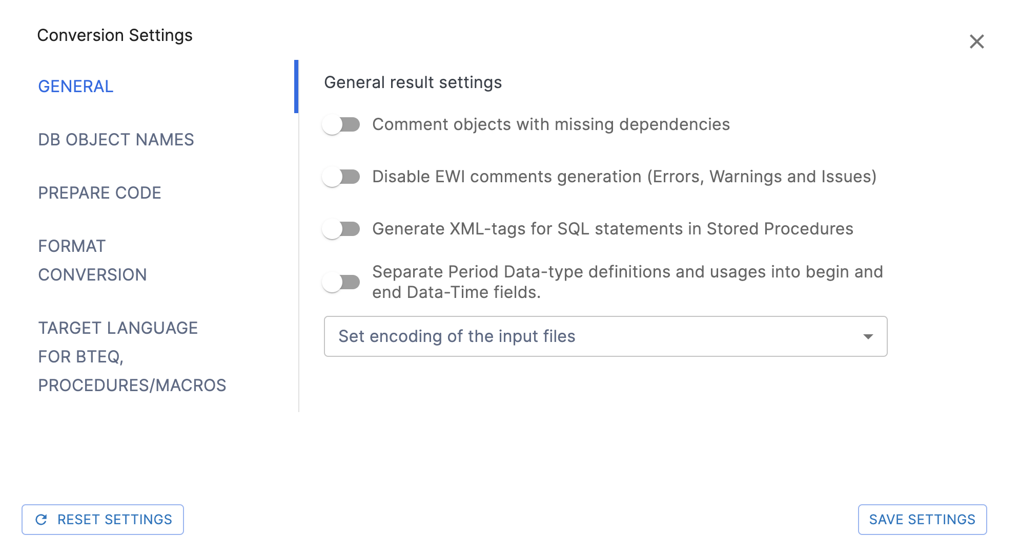
Task: Enable the Disable EWI comments generation switch
Action: pos(341,177)
